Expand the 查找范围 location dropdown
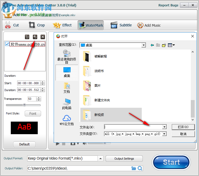199x176 pixels. [x=144, y=45]
